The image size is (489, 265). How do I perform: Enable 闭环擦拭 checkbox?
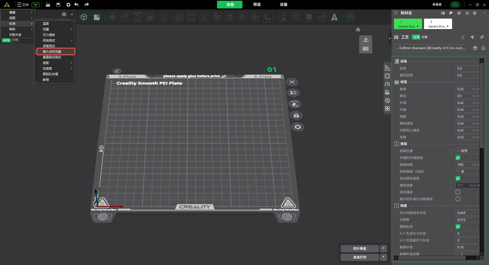point(458,192)
